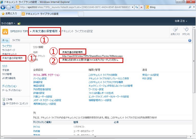196x139 pixels.
Task: Click the SPS2010 TIPS site logo icon
Action: pyautogui.click(x=5, y=31)
